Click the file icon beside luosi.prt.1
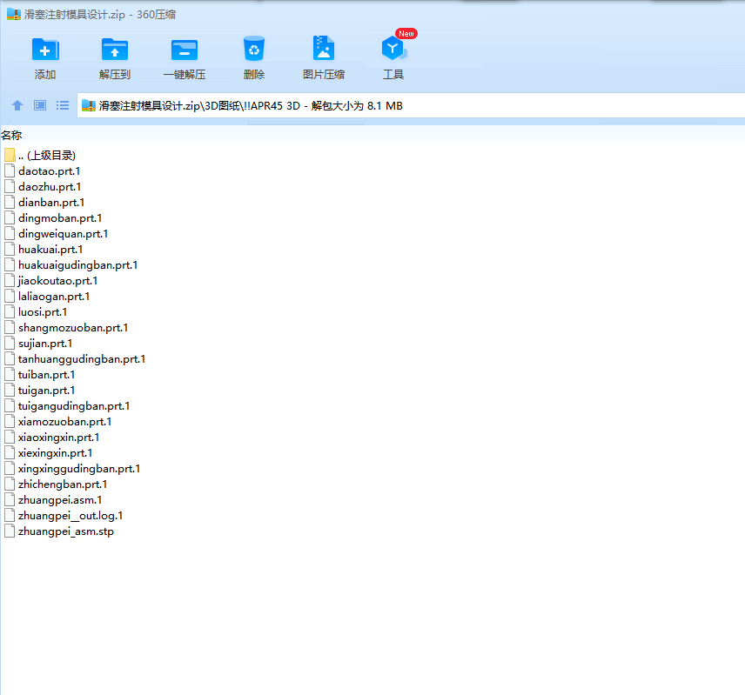 pyautogui.click(x=10, y=312)
